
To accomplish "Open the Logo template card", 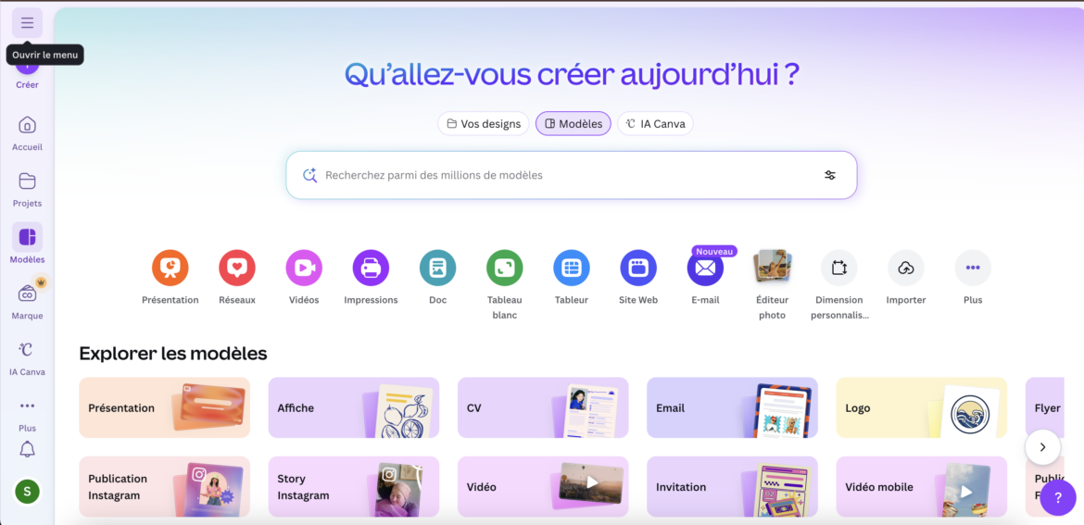I will 921,407.
